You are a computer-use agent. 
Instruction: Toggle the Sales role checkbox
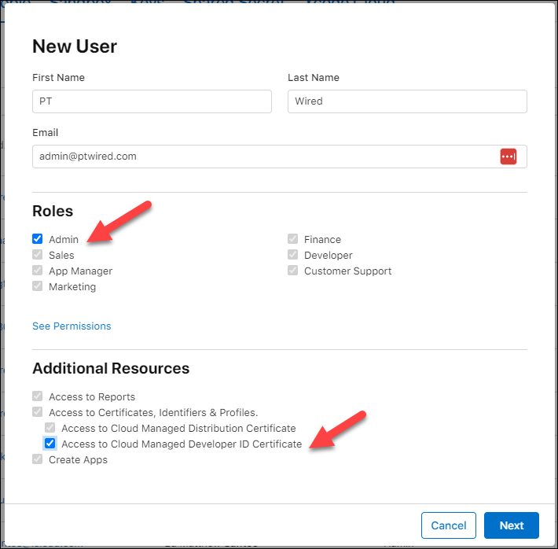38,254
